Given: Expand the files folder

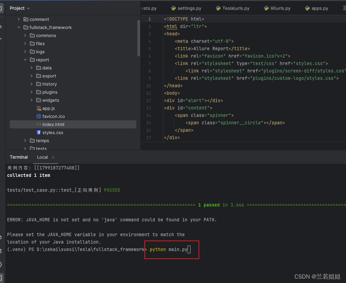Looking at the screenshot, I should tap(25, 43).
